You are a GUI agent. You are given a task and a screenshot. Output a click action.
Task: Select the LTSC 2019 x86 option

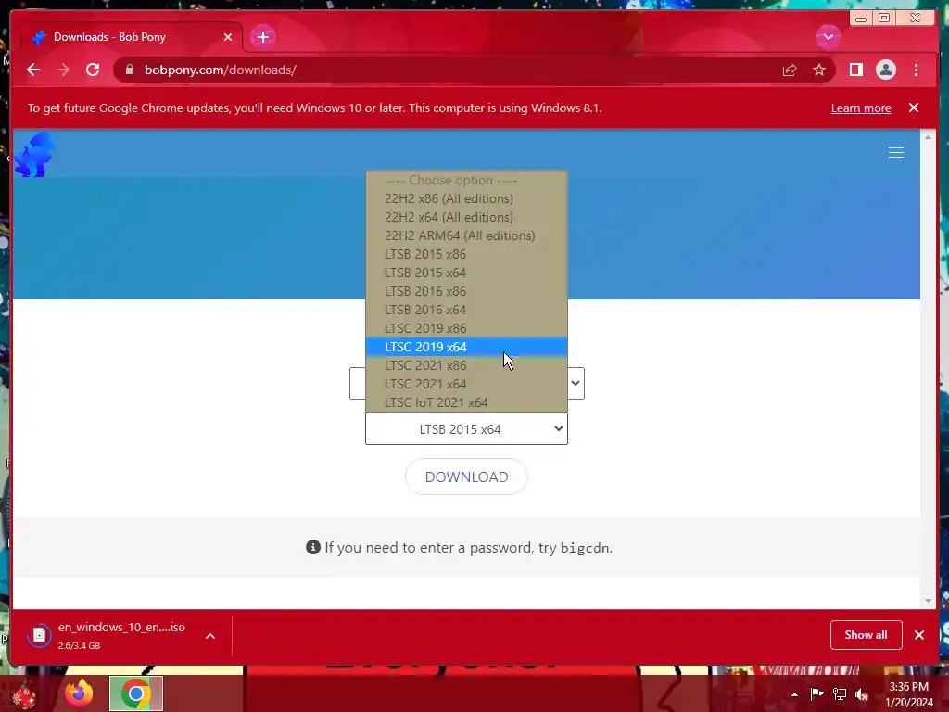tap(467, 328)
